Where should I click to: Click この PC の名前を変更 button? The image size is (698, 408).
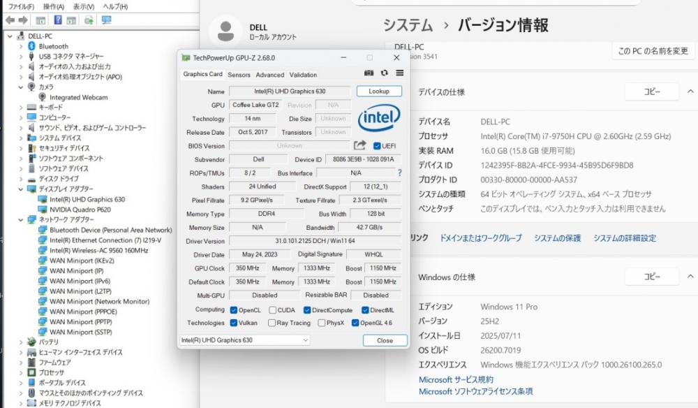pos(653,51)
